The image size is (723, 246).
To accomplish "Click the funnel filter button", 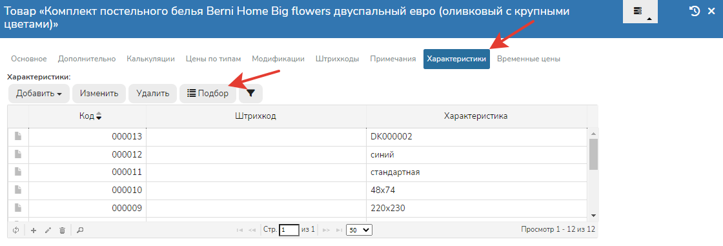I will click(x=250, y=93).
